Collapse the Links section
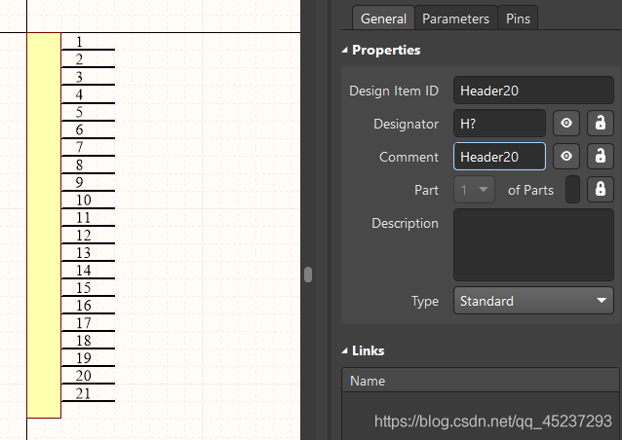This screenshot has height=440, width=622. 344,350
